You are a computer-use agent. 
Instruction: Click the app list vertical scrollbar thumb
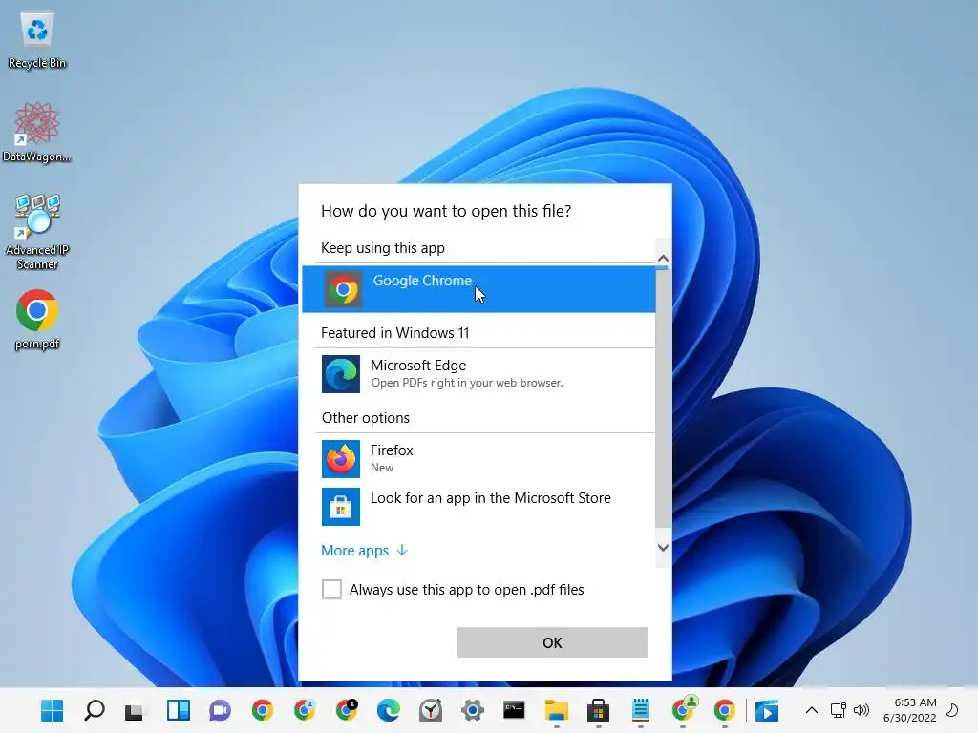[x=663, y=398]
